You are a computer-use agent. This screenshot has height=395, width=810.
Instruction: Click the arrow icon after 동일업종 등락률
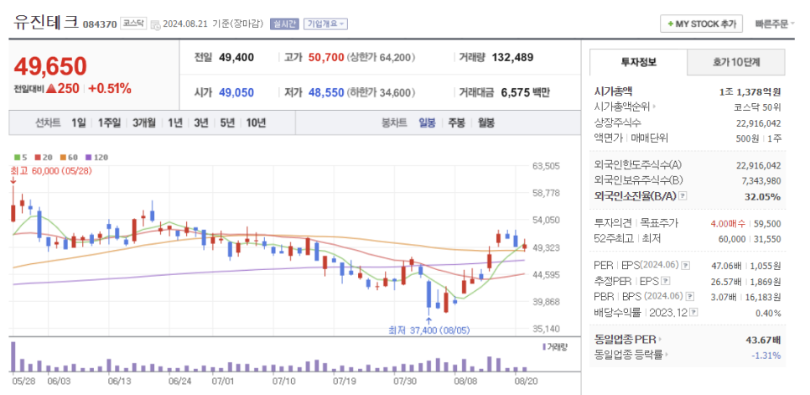[667, 355]
